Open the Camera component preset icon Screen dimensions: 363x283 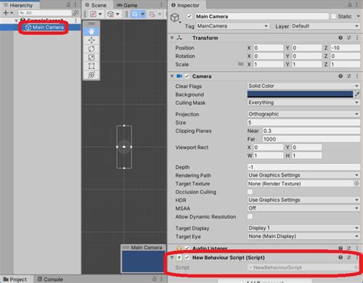click(x=349, y=76)
